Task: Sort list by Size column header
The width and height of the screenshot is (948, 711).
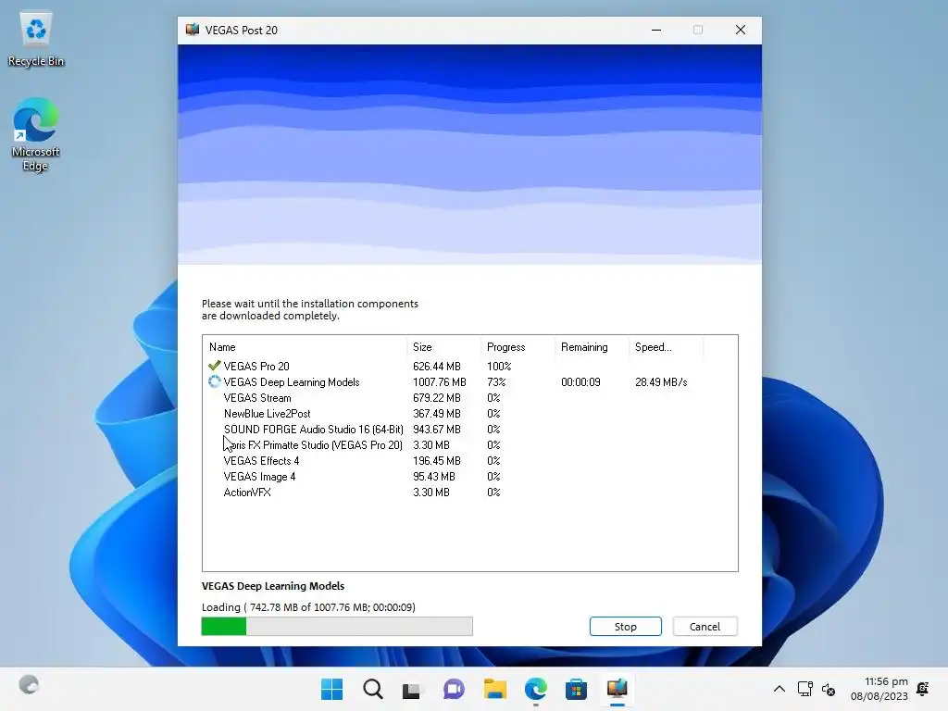Action: click(444, 347)
